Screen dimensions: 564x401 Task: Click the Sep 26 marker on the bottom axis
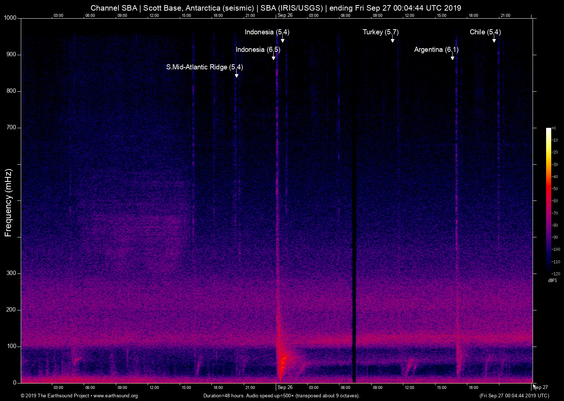pos(285,387)
